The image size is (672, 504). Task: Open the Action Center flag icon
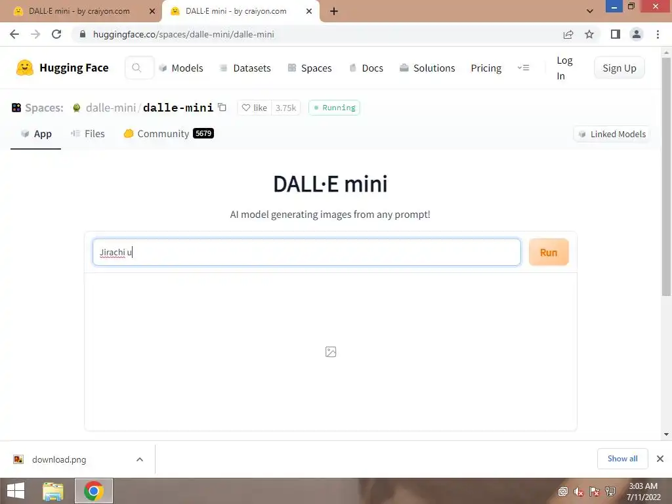[595, 492]
